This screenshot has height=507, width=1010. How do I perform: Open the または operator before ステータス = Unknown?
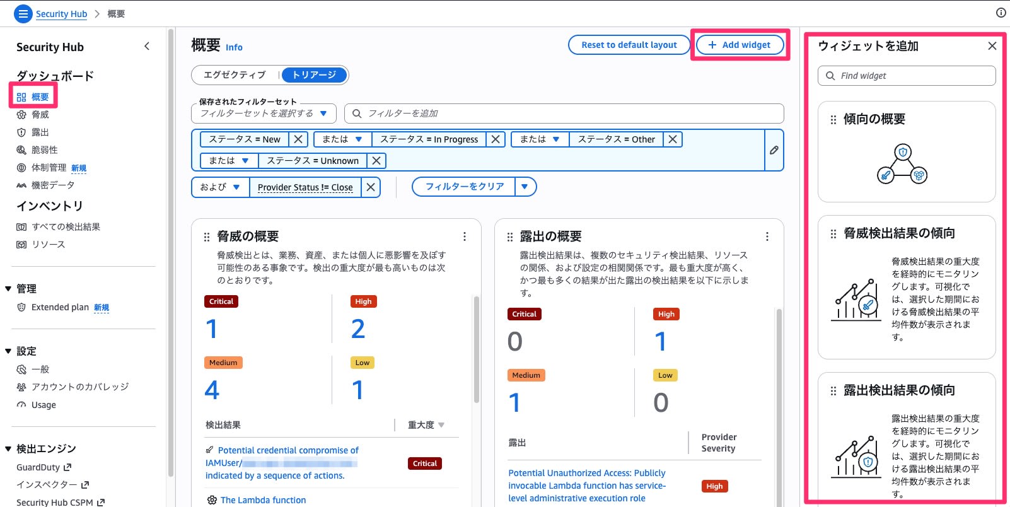229,161
